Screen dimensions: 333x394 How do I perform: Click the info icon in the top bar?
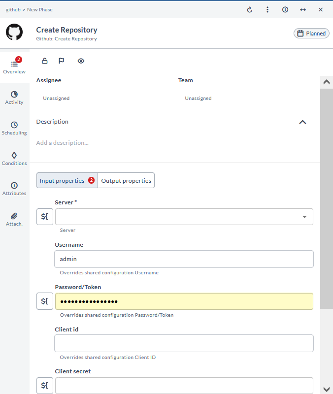coord(285,10)
